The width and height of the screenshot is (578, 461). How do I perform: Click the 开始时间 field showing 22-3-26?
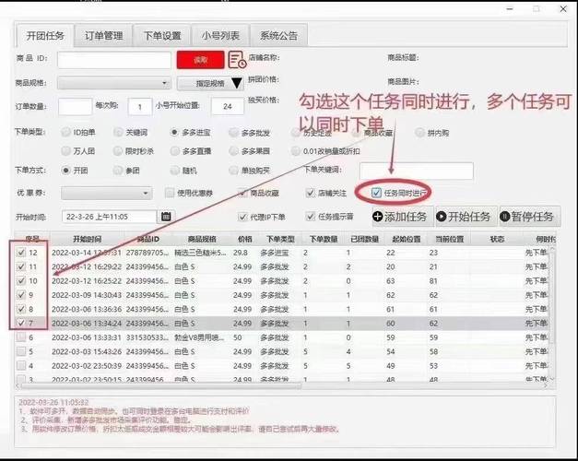click(110, 217)
